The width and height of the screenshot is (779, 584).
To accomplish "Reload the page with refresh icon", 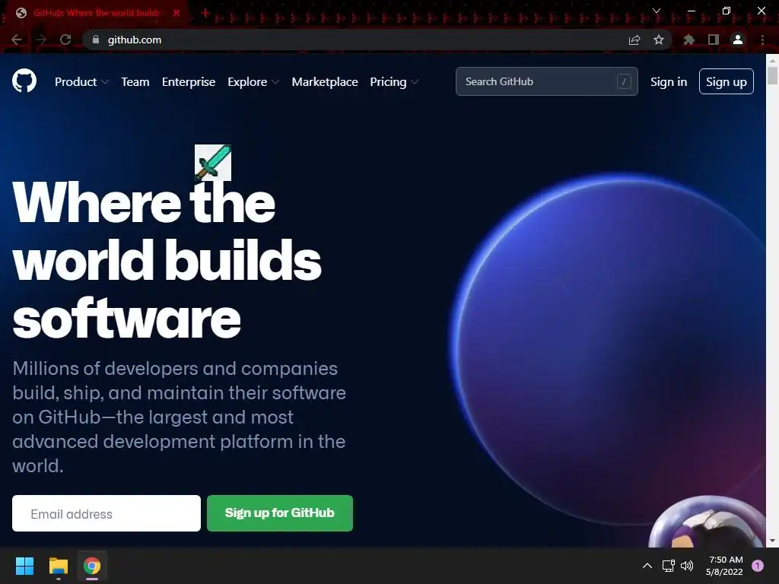I will [x=65, y=40].
